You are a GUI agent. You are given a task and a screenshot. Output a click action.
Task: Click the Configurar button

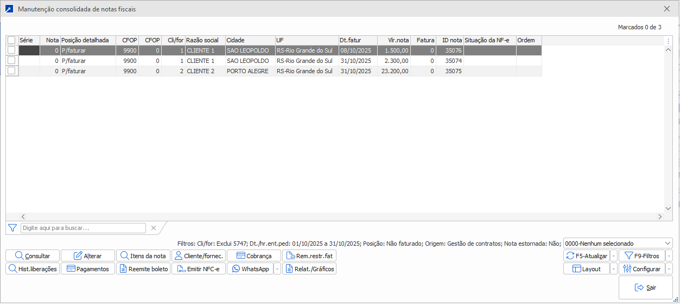[x=642, y=268]
